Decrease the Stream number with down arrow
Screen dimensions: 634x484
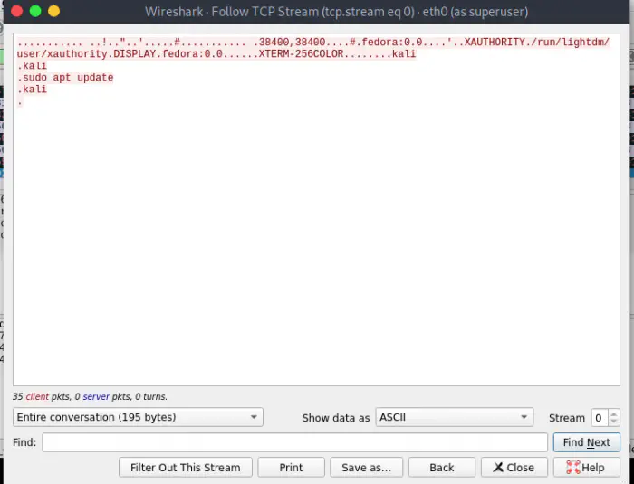coord(615,422)
